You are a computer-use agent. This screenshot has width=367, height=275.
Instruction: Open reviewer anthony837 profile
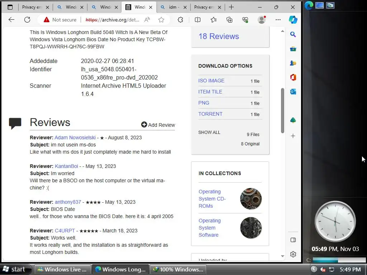tap(68, 202)
